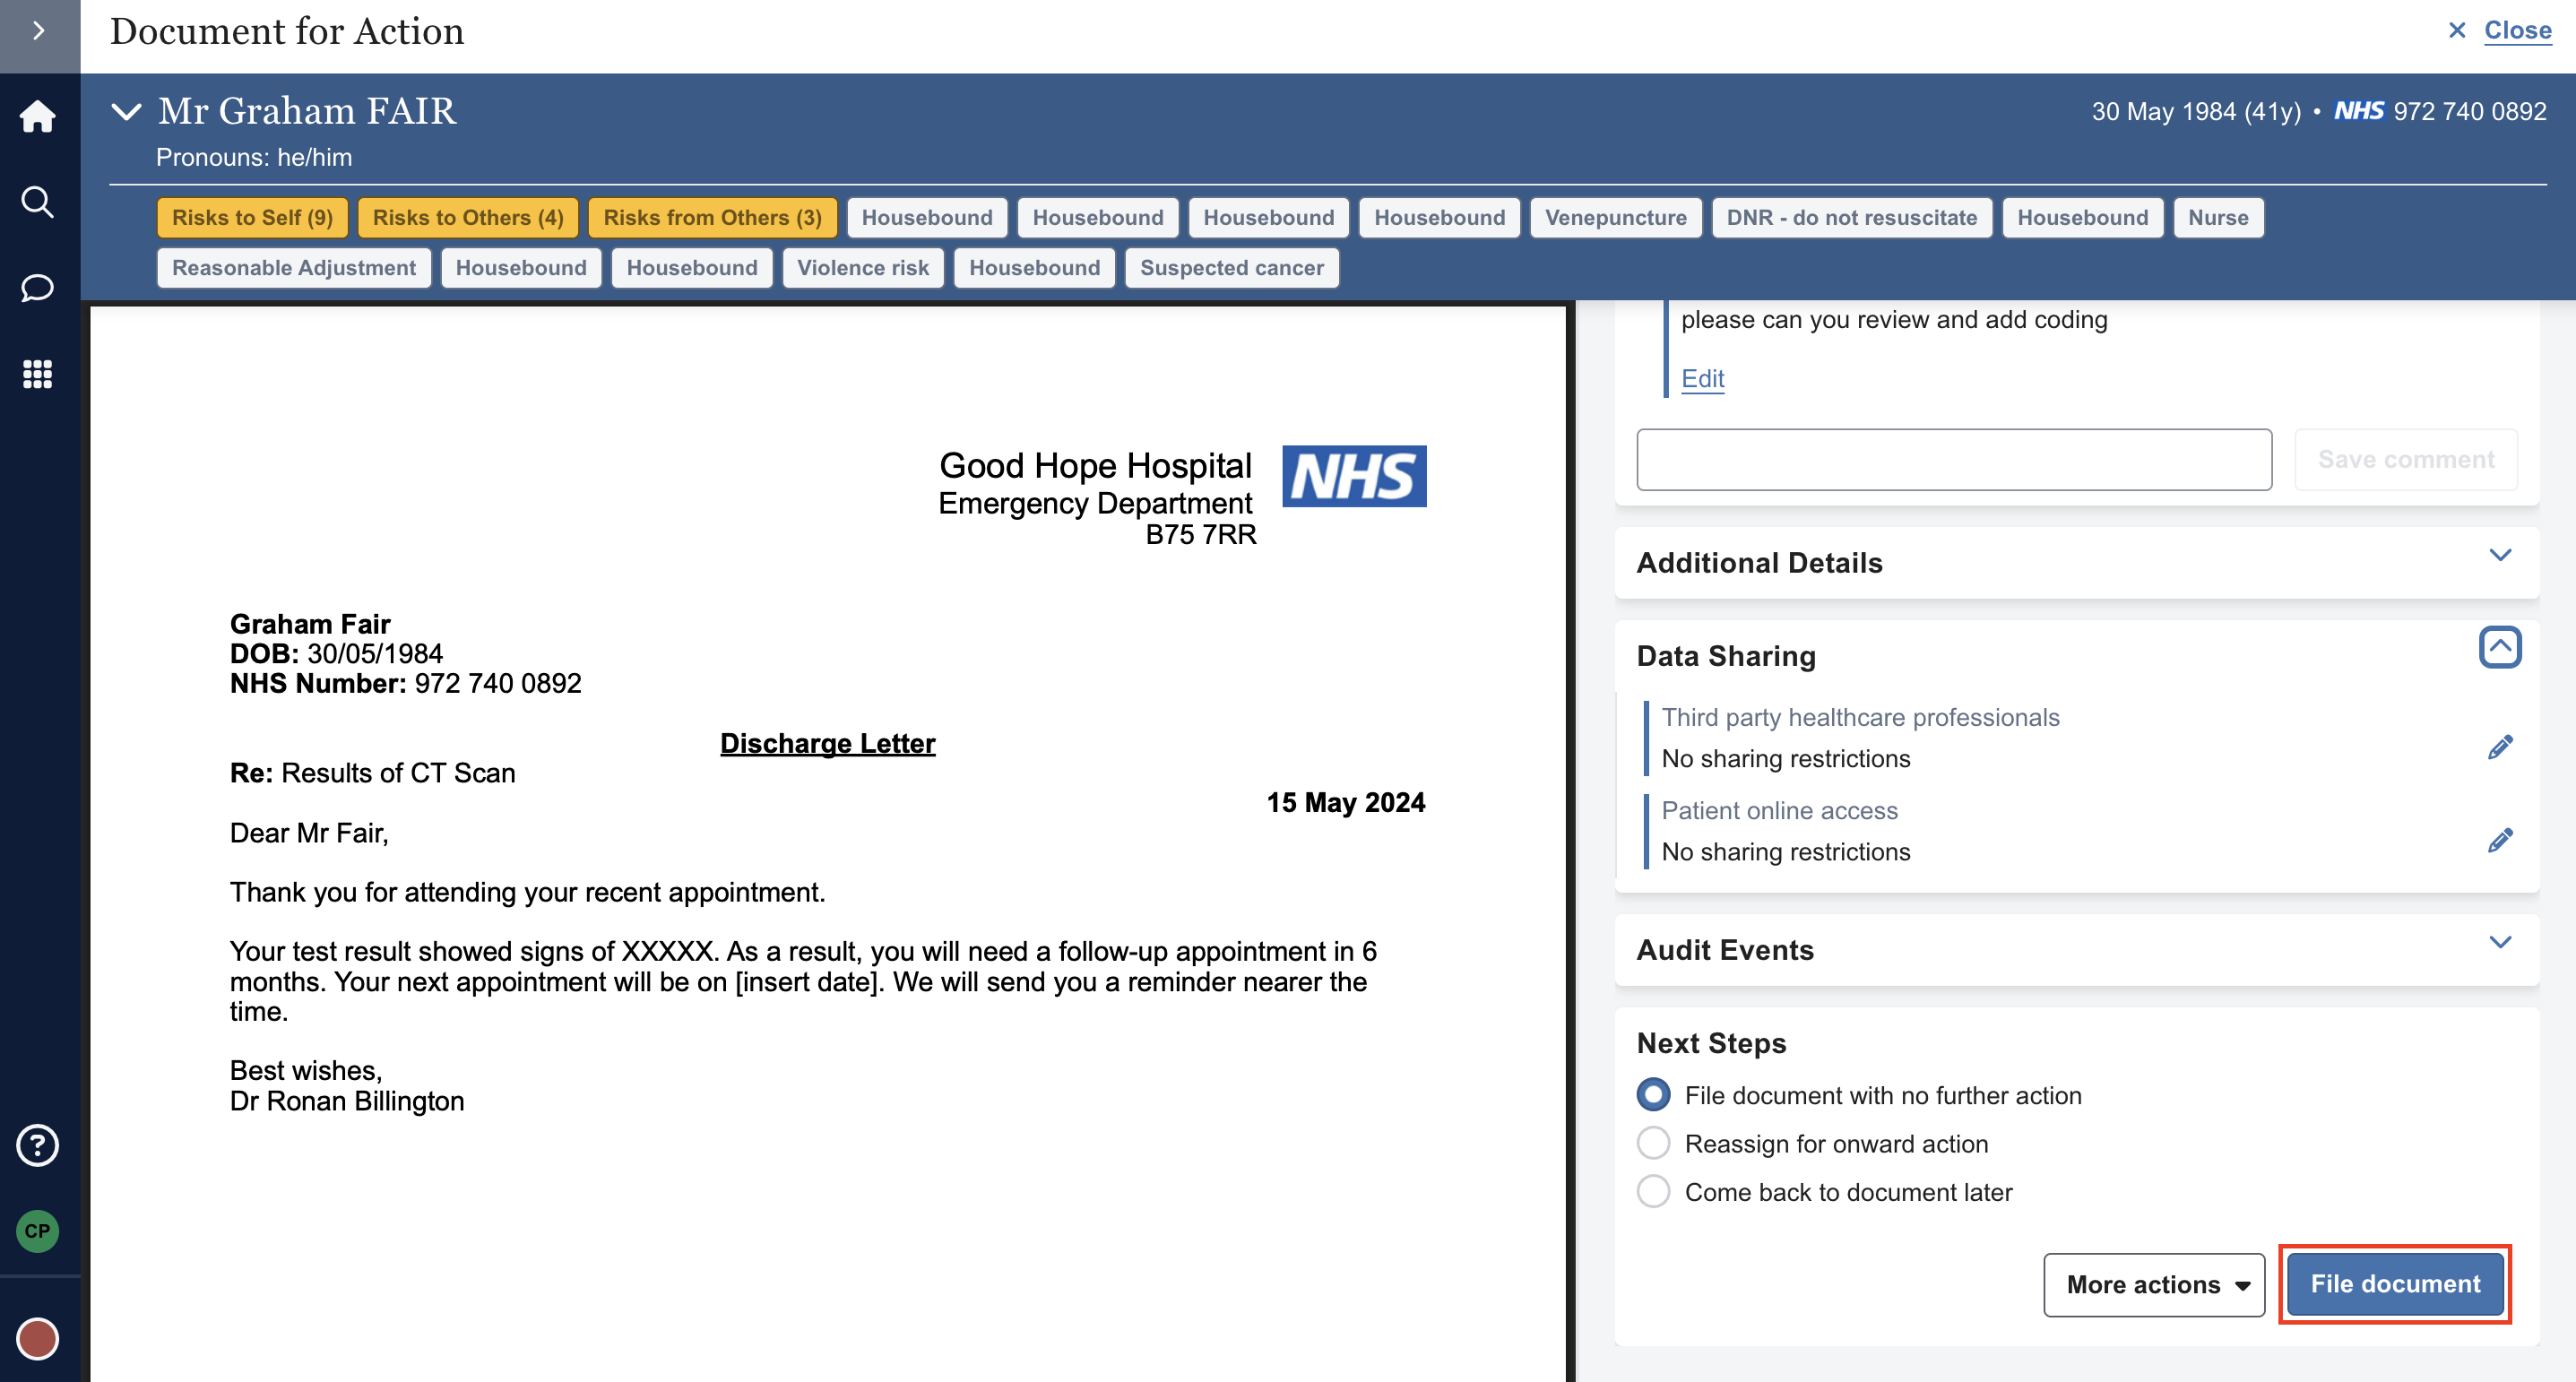Open the apps grid icon

38,374
